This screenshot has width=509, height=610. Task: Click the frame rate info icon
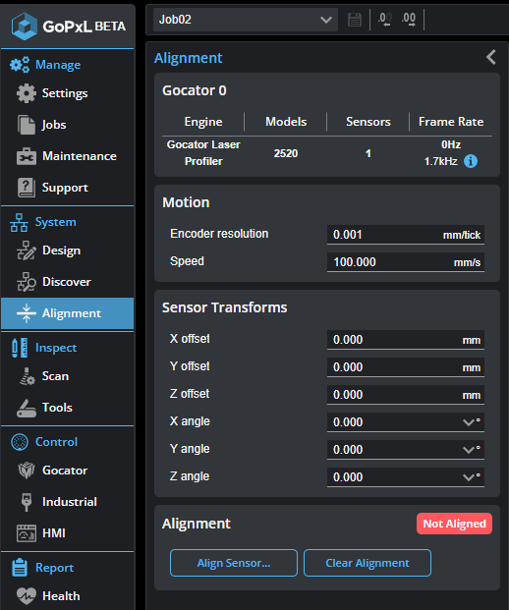[471, 161]
